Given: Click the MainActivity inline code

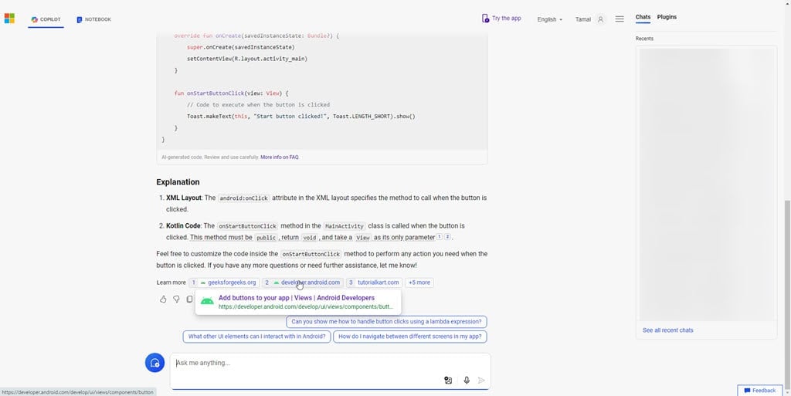Looking at the screenshot, I should pyautogui.click(x=344, y=226).
